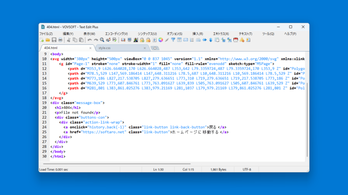Viewport: 348px width, 195px height.
Task: Click the numbered list lines icon
Action: click(x=192, y=40)
